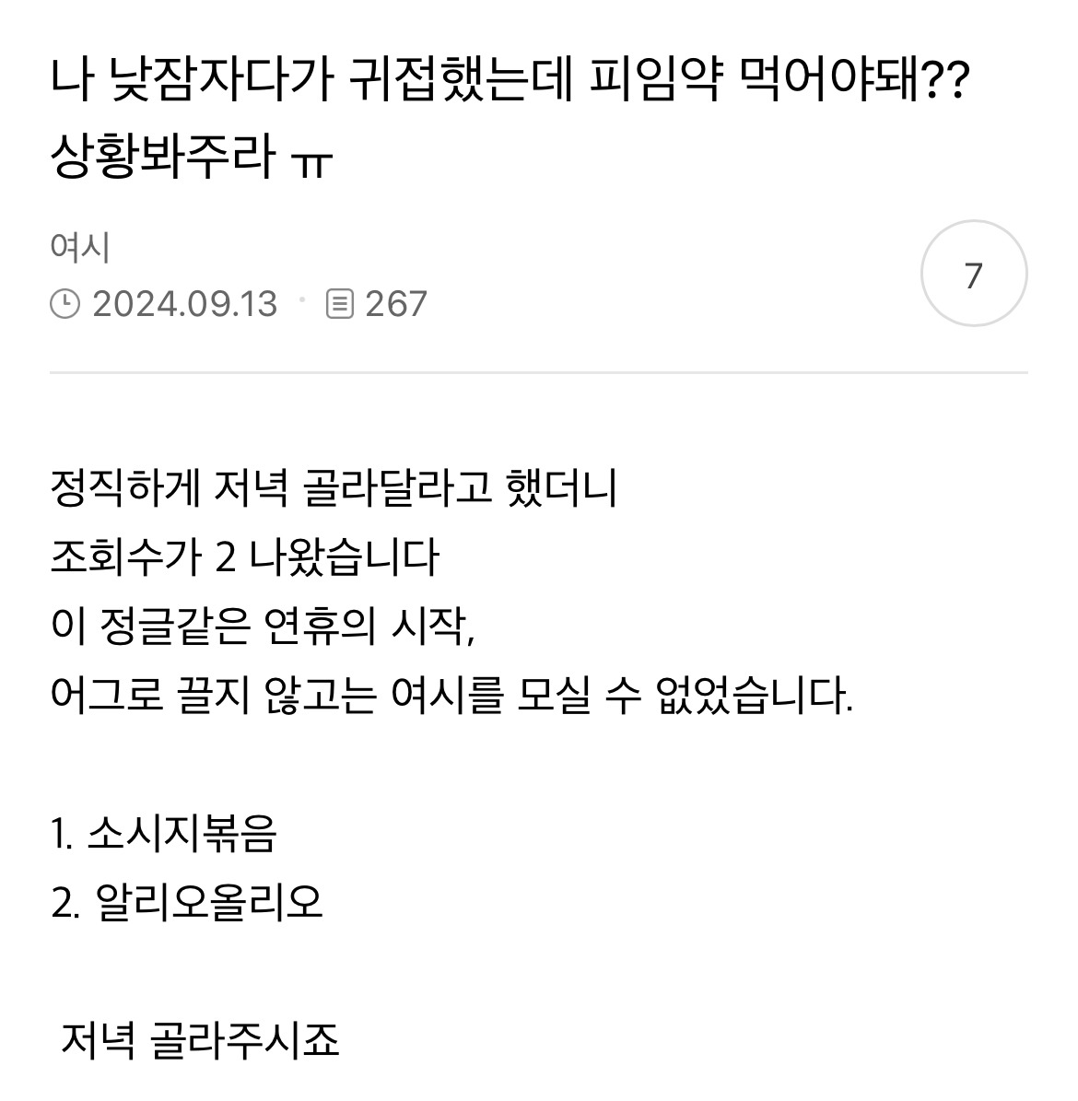The image size is (1078, 1101).
Task: Open the comment count bubble showing 7
Action: [973, 273]
